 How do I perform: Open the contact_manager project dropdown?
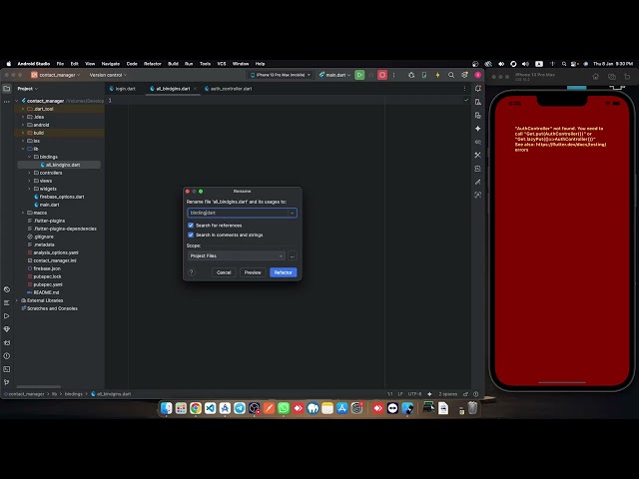click(x=56, y=75)
